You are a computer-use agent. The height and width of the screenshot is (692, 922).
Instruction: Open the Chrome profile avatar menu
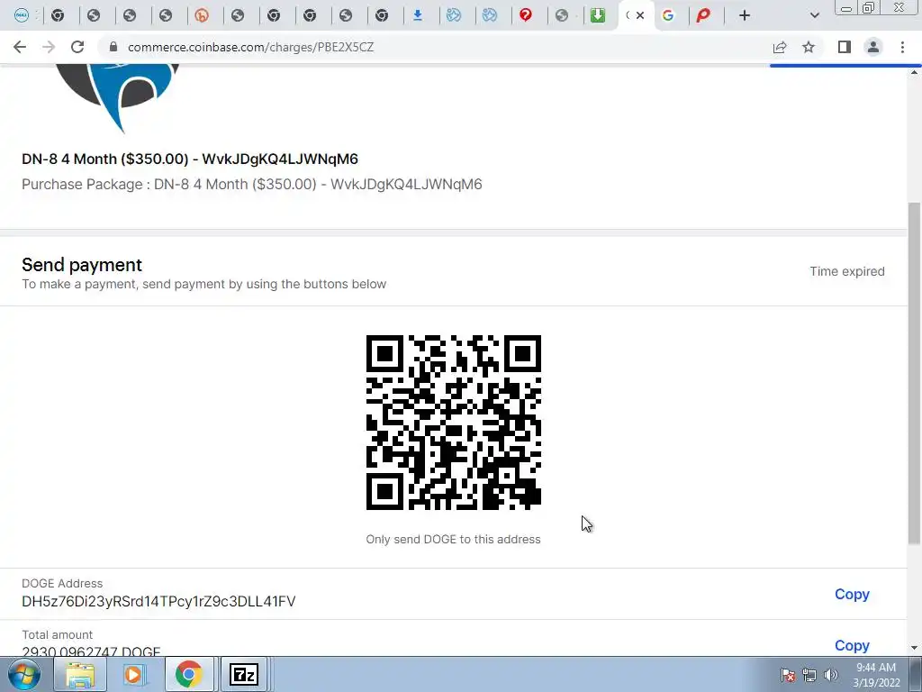873,47
